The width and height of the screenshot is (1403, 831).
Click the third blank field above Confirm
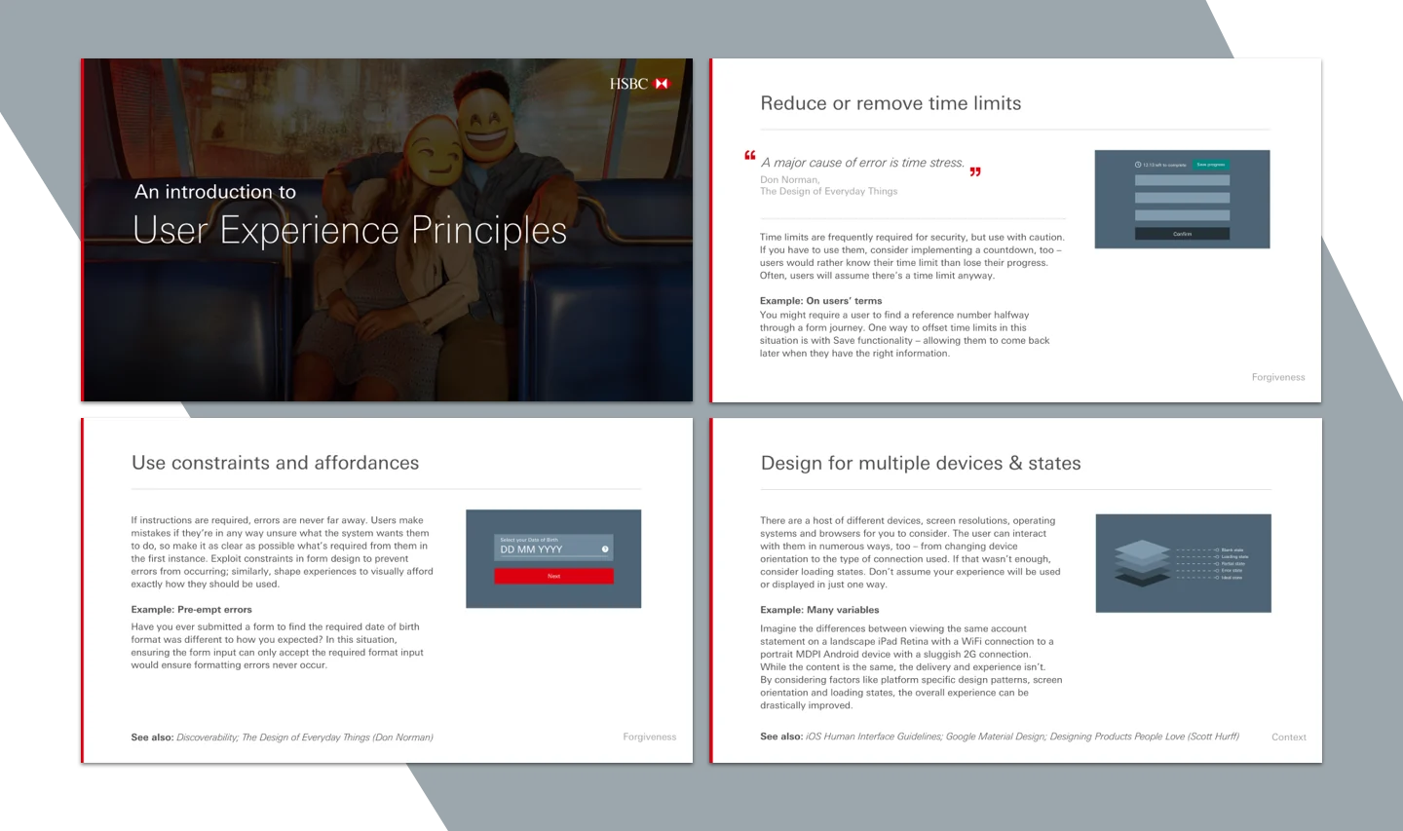coord(1182,215)
